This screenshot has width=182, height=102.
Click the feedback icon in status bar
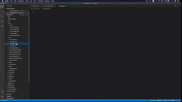[x=176, y=100]
